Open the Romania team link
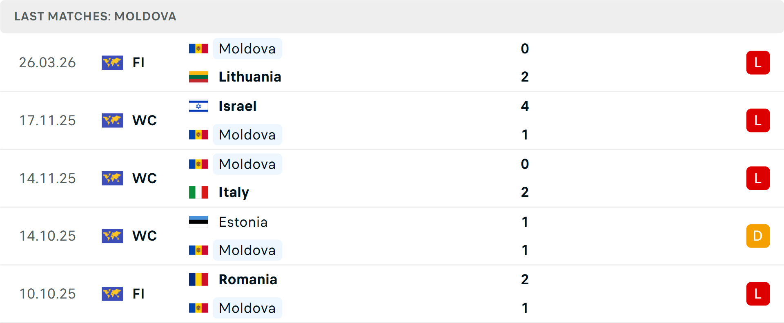 click(x=248, y=279)
